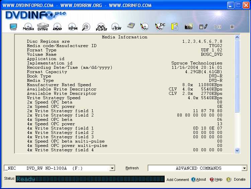Click Add Comment
This screenshot has width=251, height=189.
[177, 180]
